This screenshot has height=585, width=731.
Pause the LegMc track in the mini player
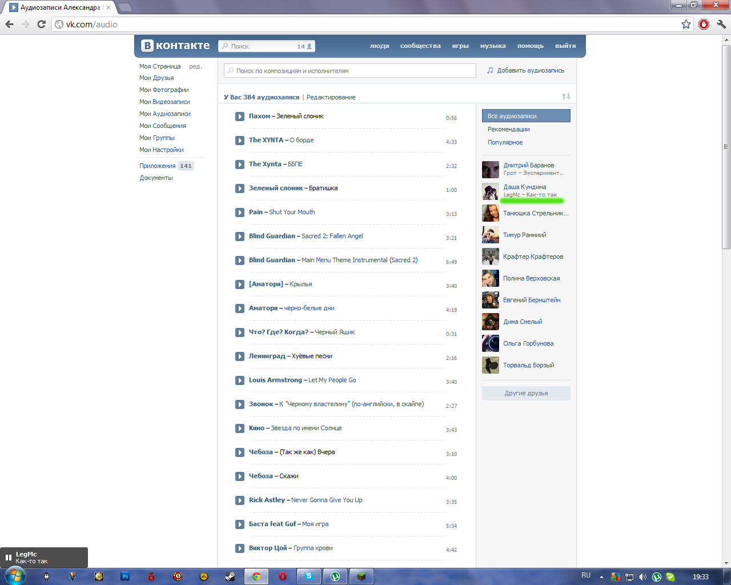9,558
